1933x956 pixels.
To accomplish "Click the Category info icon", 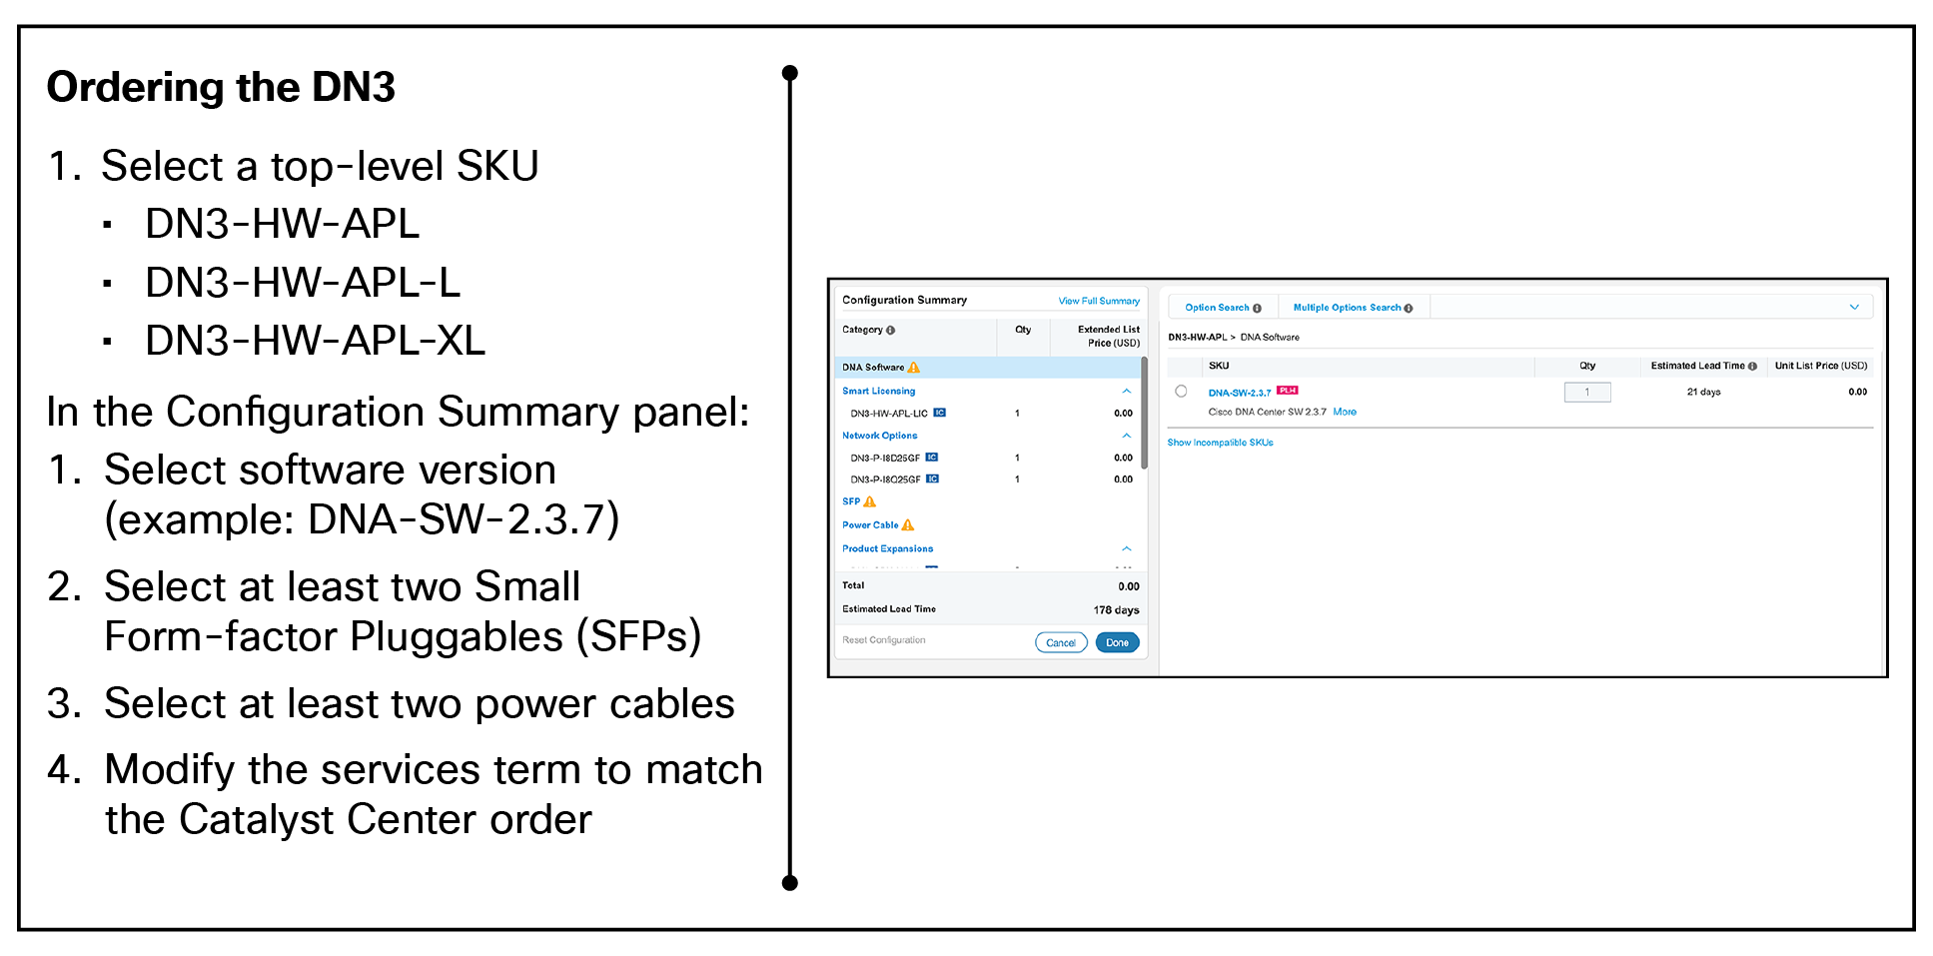I will [x=890, y=330].
